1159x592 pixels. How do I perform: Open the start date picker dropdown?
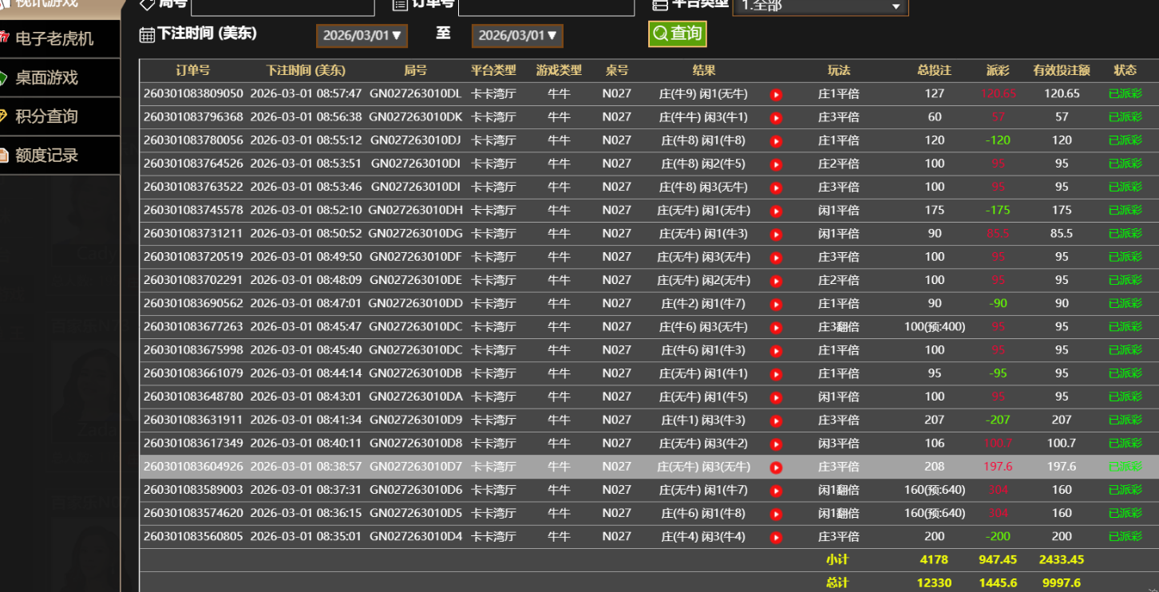pyautogui.click(x=362, y=36)
